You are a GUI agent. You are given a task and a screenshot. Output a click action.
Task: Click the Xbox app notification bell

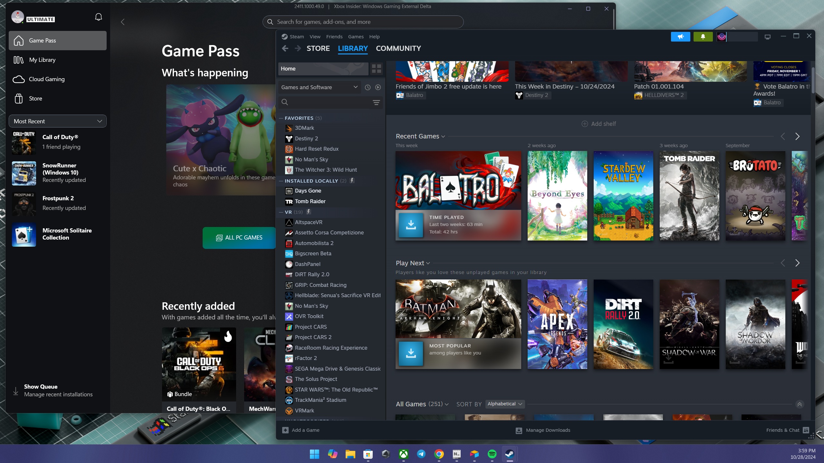coord(98,17)
